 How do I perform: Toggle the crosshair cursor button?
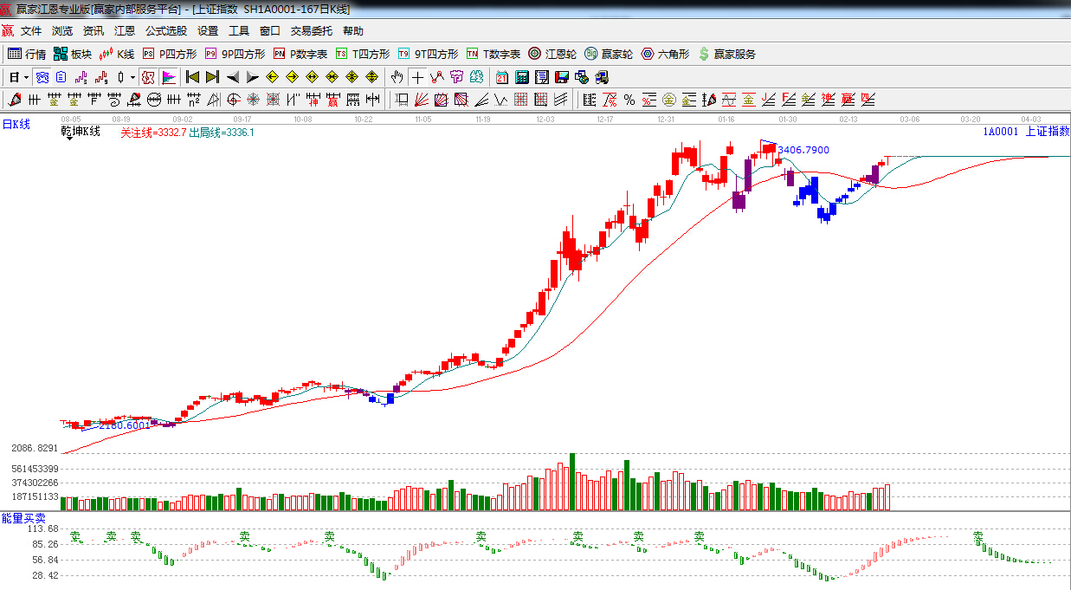click(417, 77)
